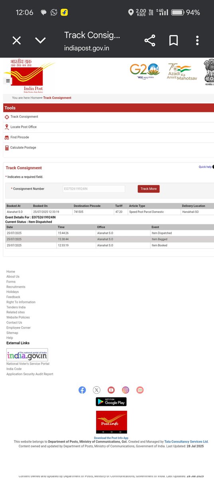
Task: Tap the india.gov.in portal banner
Action: 27,355
